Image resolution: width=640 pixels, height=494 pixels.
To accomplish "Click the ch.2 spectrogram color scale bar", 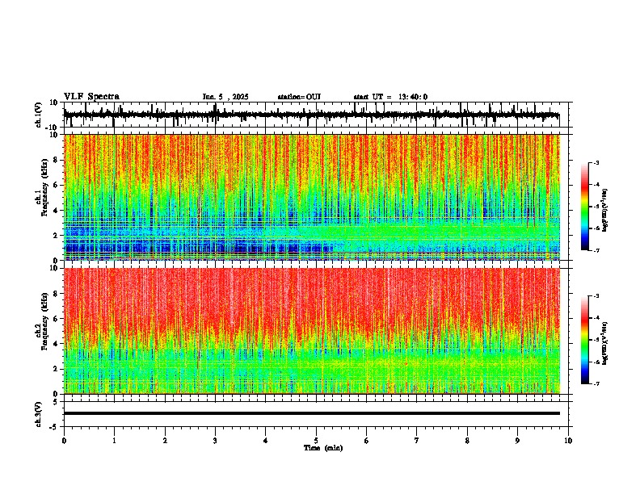I will coord(585,340).
